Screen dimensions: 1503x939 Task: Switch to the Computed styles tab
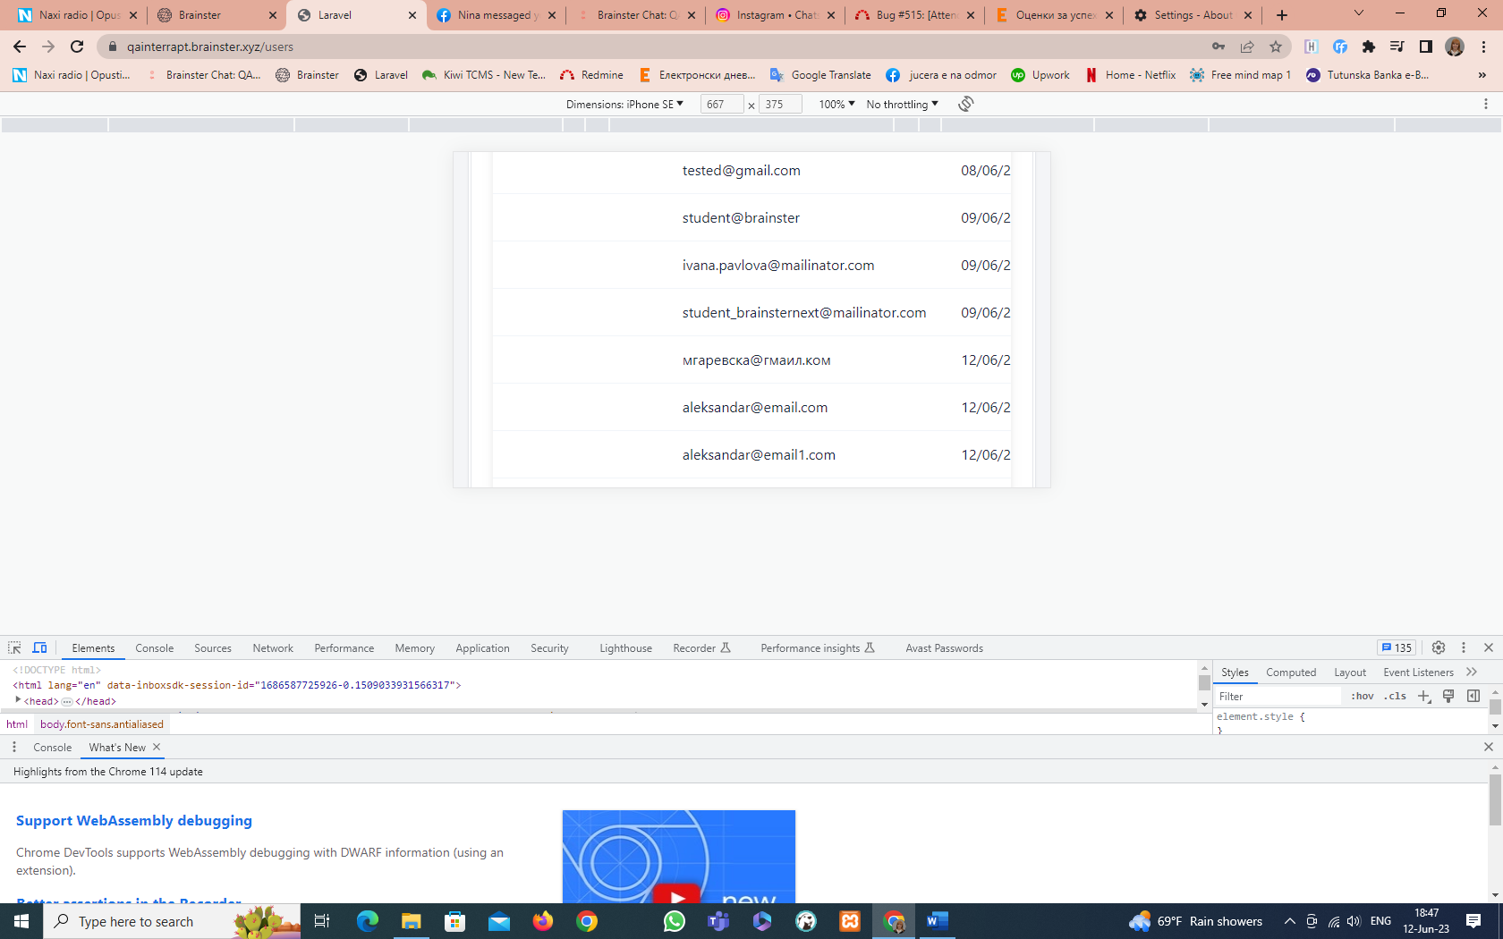coord(1290,673)
